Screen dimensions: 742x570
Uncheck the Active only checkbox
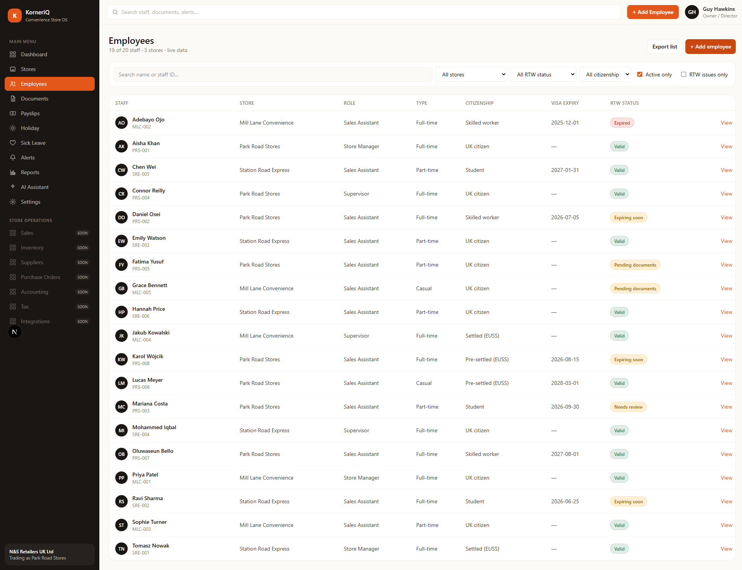[640, 74]
